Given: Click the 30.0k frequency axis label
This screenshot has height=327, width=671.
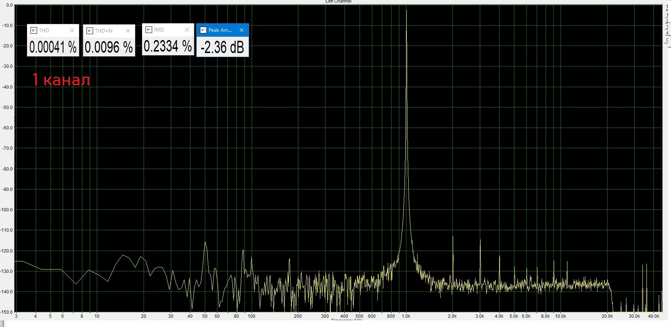Looking at the screenshot, I should 634,316.
